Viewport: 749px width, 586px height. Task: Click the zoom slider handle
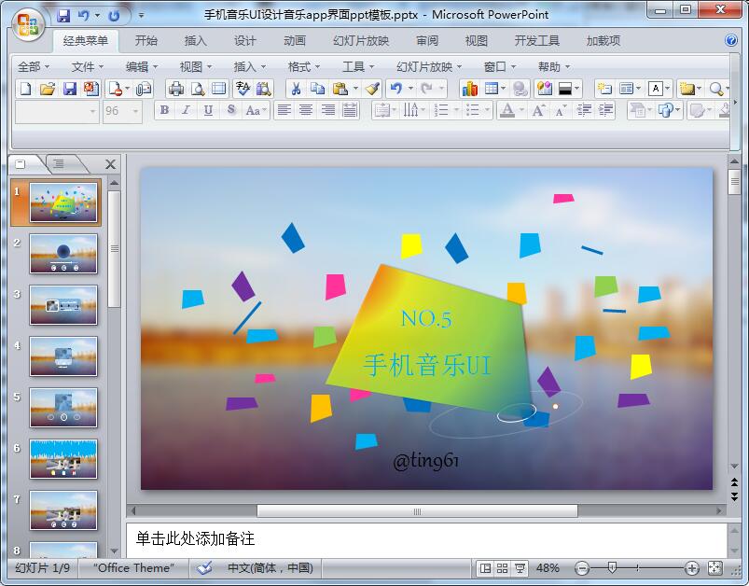point(612,568)
